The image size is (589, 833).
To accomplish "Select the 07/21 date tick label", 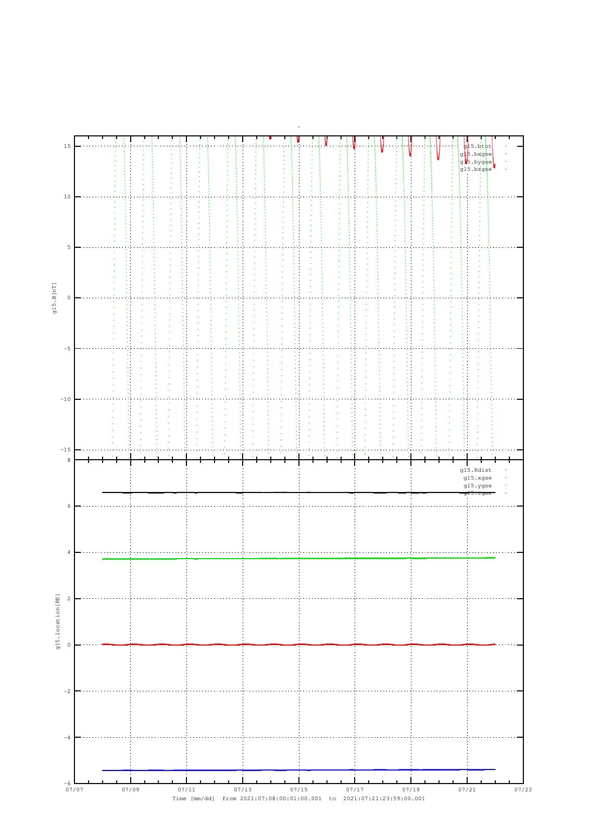I will point(467,789).
